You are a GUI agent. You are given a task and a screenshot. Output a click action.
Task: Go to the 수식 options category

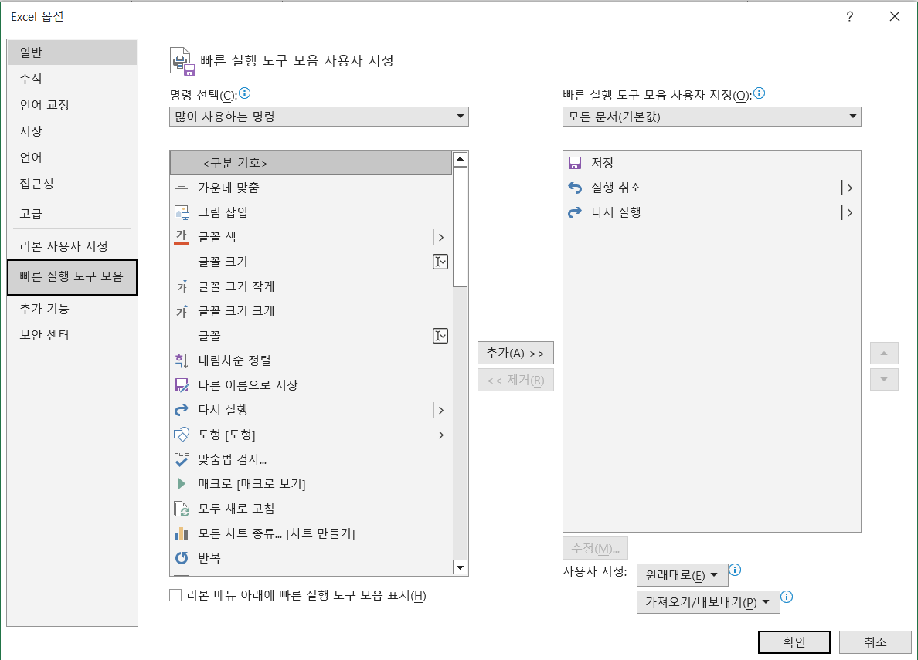point(73,79)
